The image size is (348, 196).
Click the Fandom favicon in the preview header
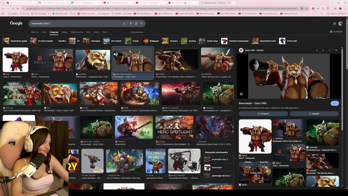pos(241,50)
